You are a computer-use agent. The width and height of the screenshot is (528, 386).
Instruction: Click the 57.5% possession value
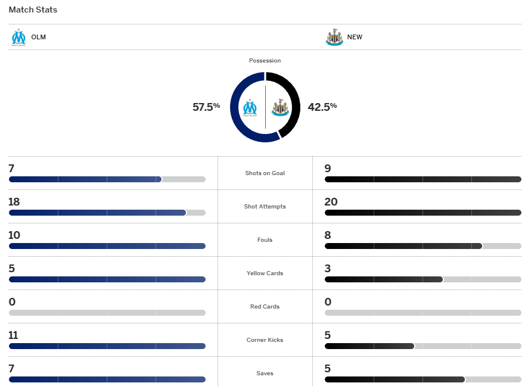point(206,107)
